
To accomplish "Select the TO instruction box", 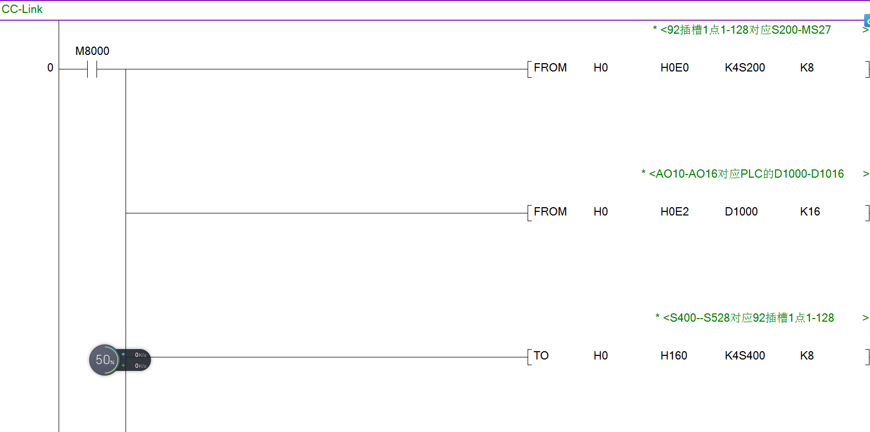I will click(x=541, y=356).
